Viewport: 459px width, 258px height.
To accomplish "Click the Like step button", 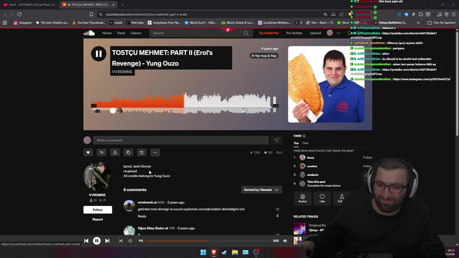I will [322, 198].
